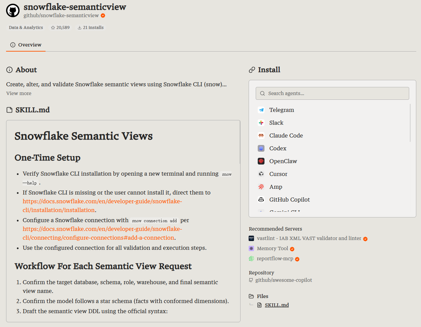Click the info icon in Overview tab
Screen dimensions: 421x327
click(13, 45)
